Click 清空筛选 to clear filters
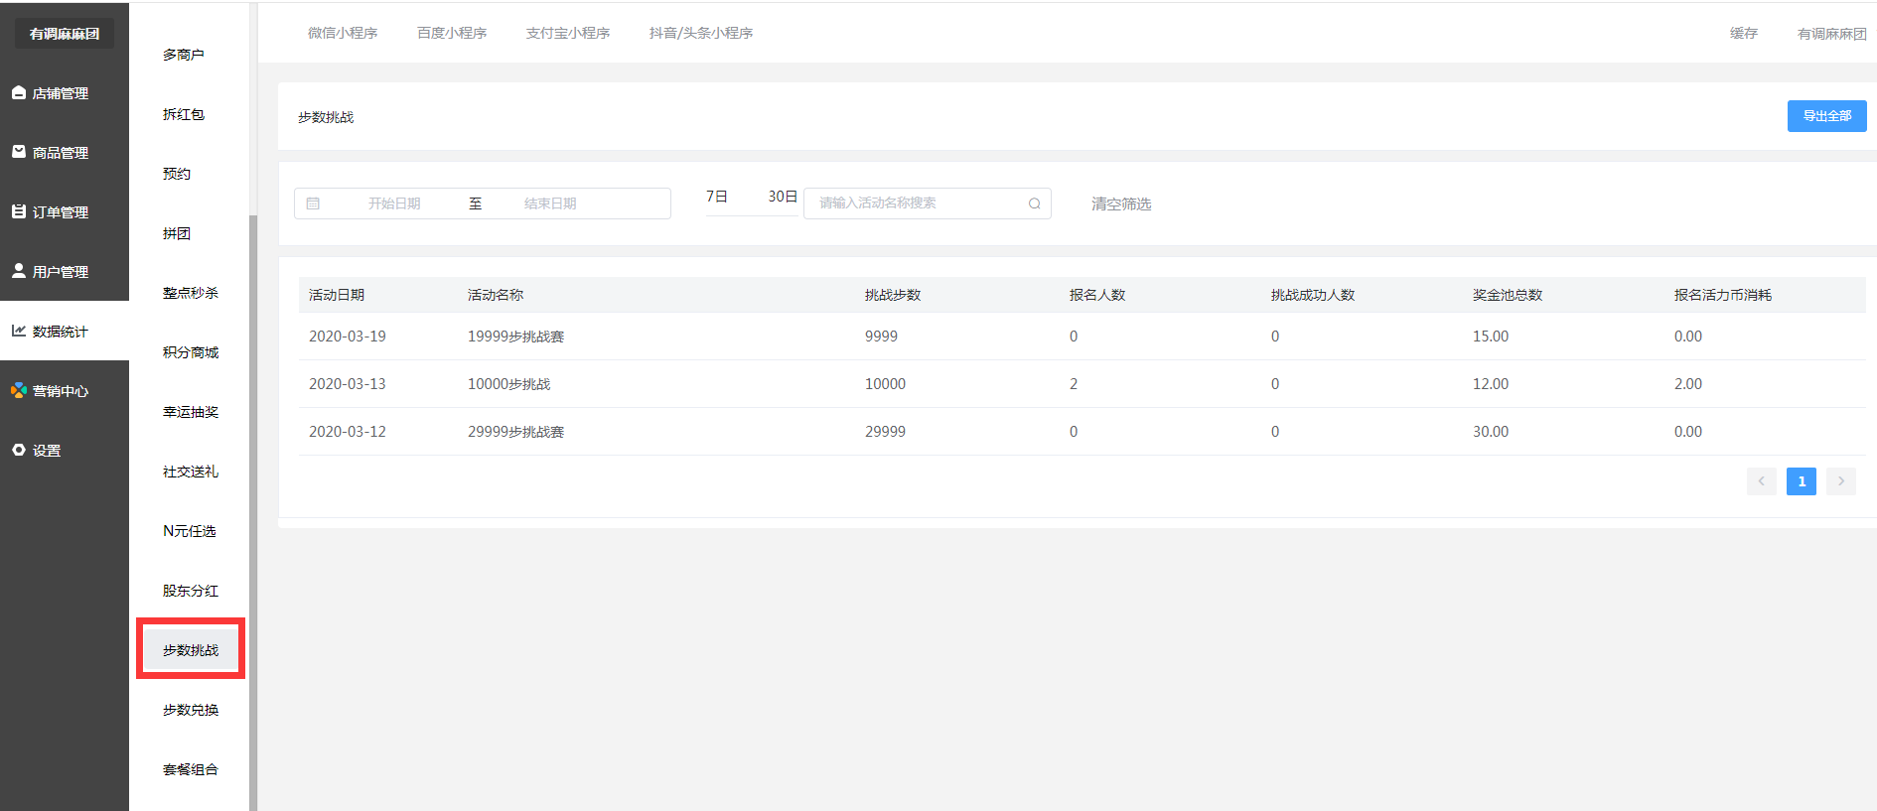1877x811 pixels. (1121, 203)
